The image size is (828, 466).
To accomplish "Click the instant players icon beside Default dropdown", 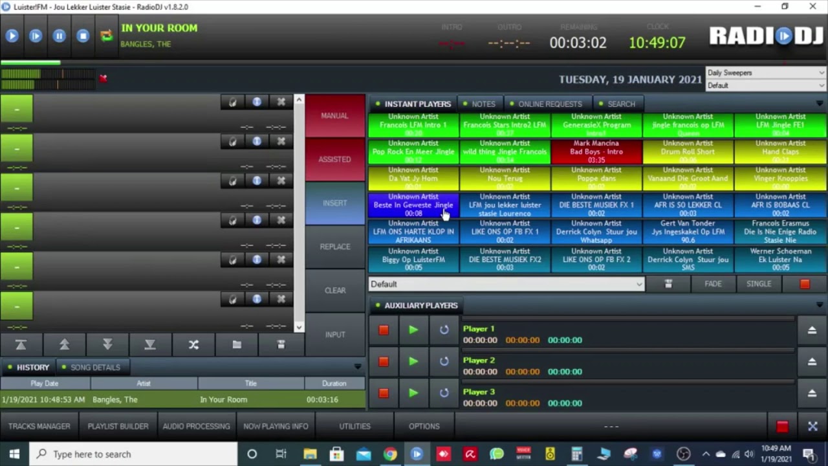I will [668, 284].
